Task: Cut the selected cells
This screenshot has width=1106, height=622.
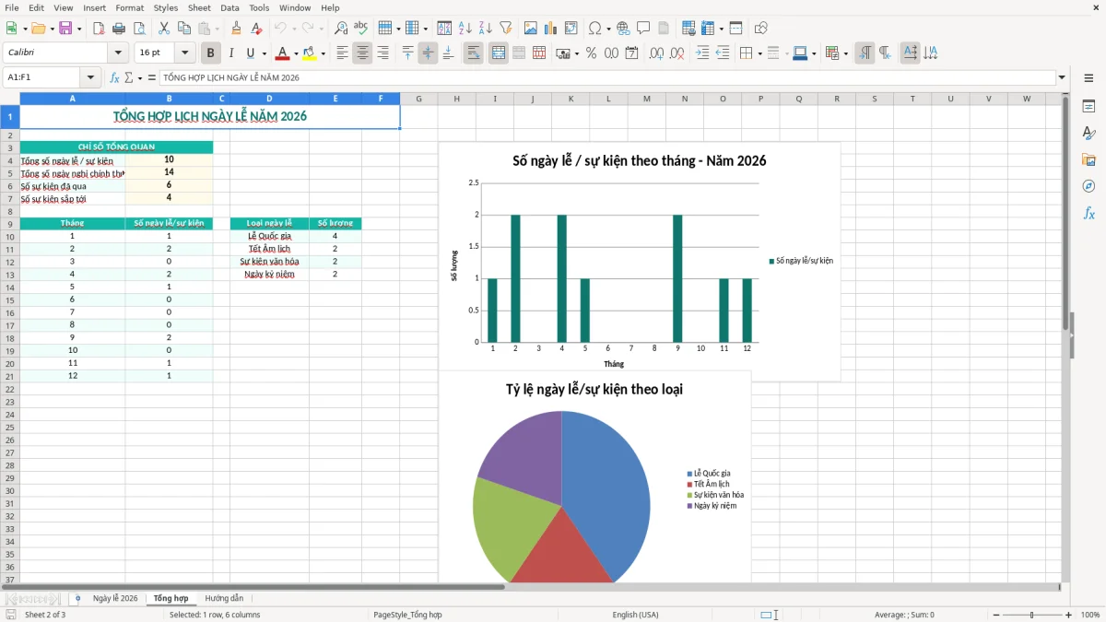Action: pyautogui.click(x=164, y=29)
